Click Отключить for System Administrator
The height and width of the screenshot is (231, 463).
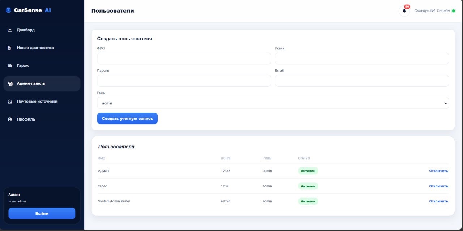438,201
